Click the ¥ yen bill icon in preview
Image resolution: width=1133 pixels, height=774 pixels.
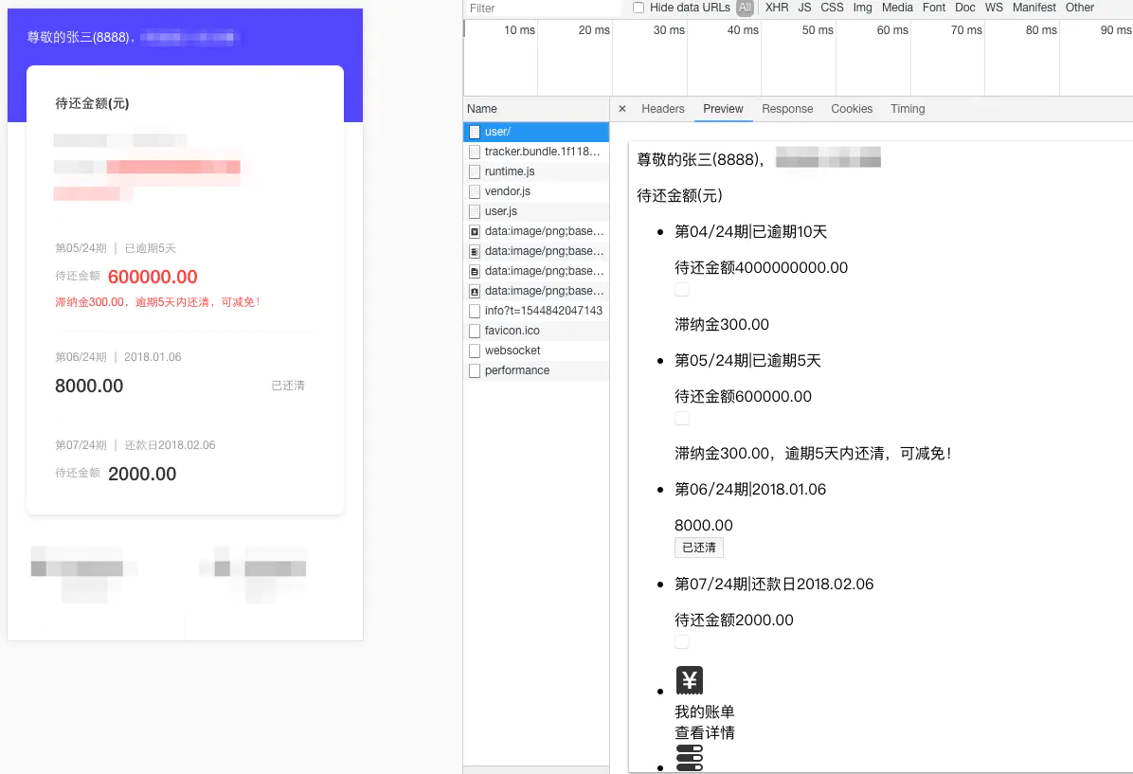click(x=689, y=679)
